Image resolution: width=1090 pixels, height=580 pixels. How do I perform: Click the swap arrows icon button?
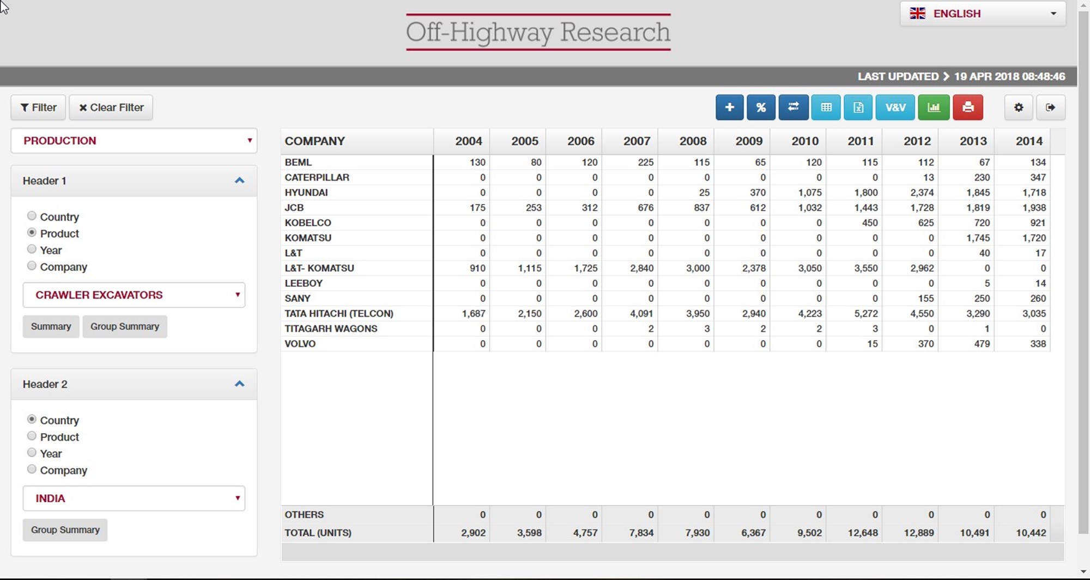click(x=793, y=107)
